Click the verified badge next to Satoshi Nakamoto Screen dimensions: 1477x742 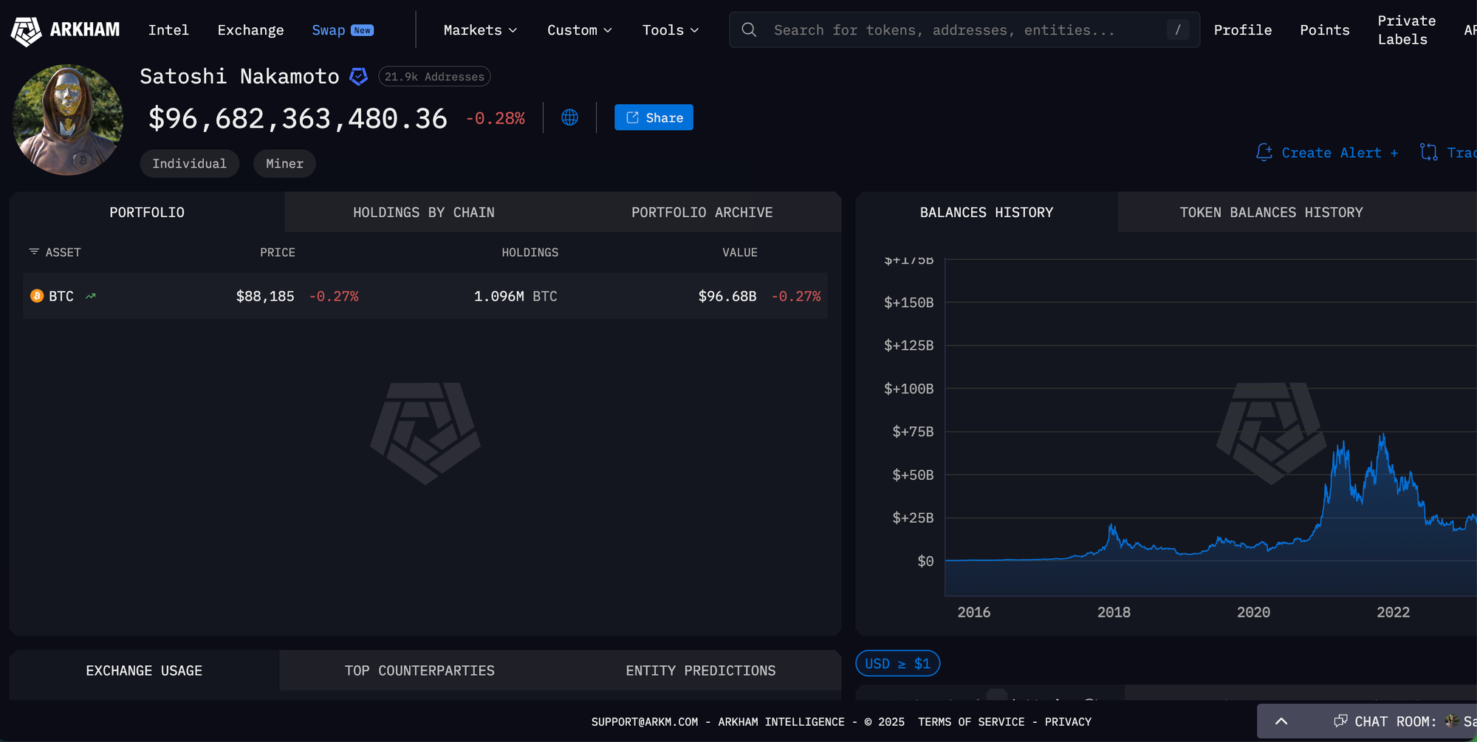tap(359, 77)
